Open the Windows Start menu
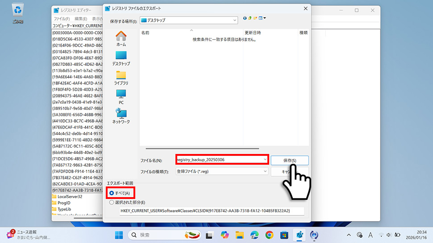The height and width of the screenshot is (243, 433). (119, 235)
